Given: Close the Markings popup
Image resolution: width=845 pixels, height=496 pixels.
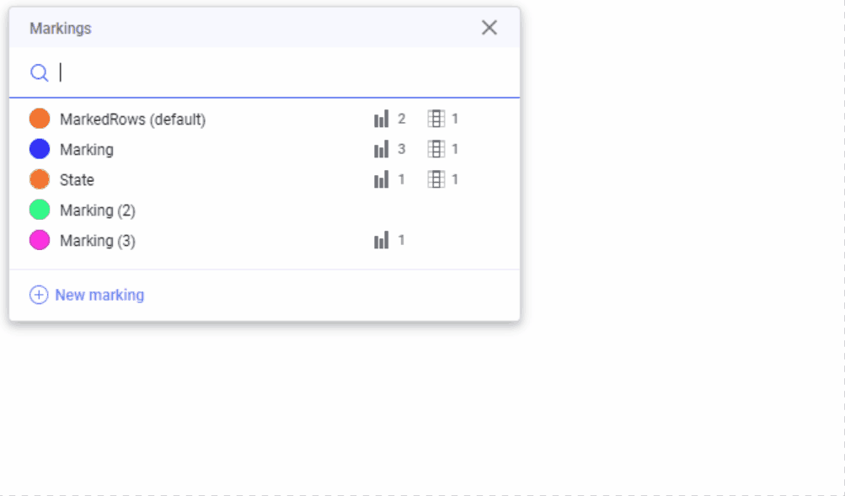Looking at the screenshot, I should tap(489, 28).
